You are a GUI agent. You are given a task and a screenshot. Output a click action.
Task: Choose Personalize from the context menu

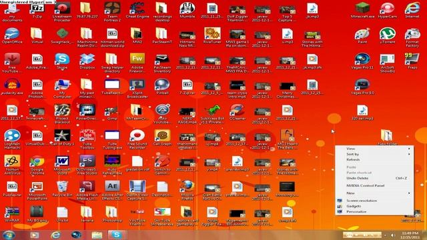click(x=374, y=211)
